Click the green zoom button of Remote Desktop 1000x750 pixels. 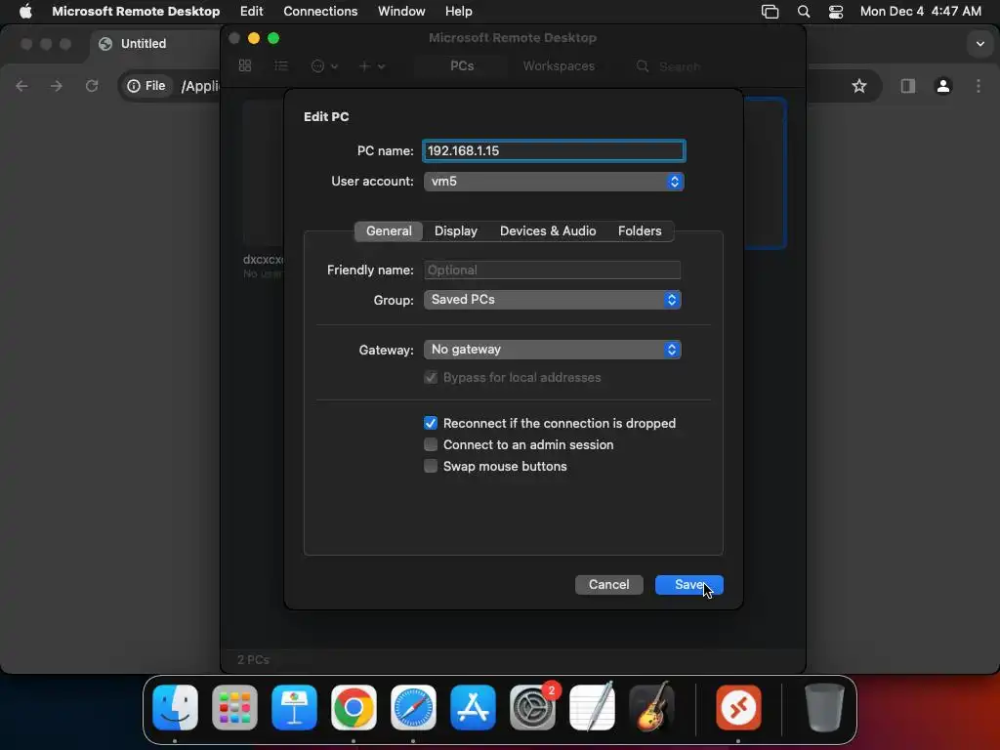pyautogui.click(x=273, y=38)
